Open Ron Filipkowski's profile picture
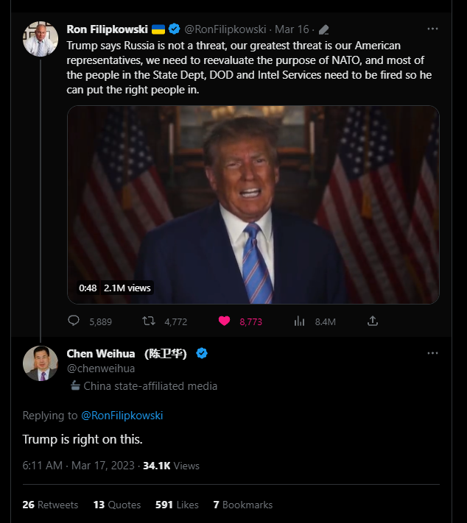Screen dimensions: 467x523 (x=41, y=38)
